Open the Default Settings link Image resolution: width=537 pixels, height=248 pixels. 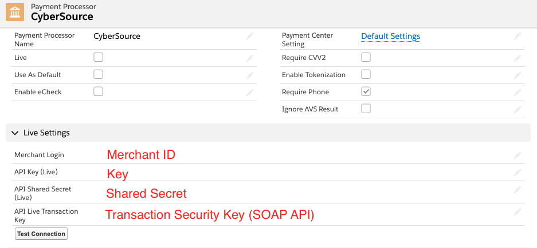[390, 36]
